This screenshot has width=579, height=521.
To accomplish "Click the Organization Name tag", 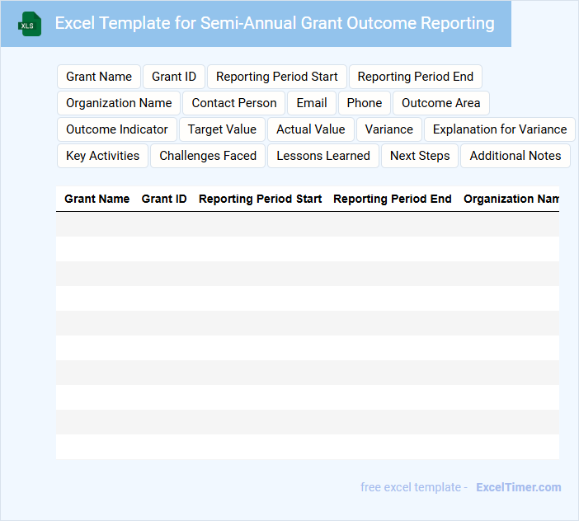I will click(x=119, y=103).
